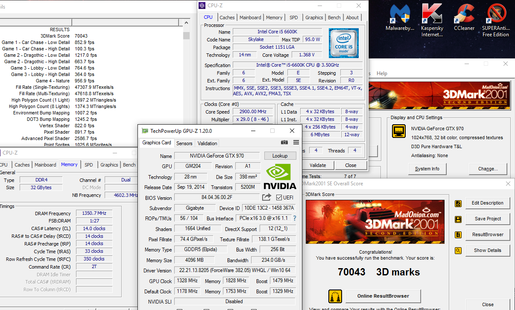Open the Malwarebytes desktop shortcut
This screenshot has height=310, width=515.
click(400, 18)
